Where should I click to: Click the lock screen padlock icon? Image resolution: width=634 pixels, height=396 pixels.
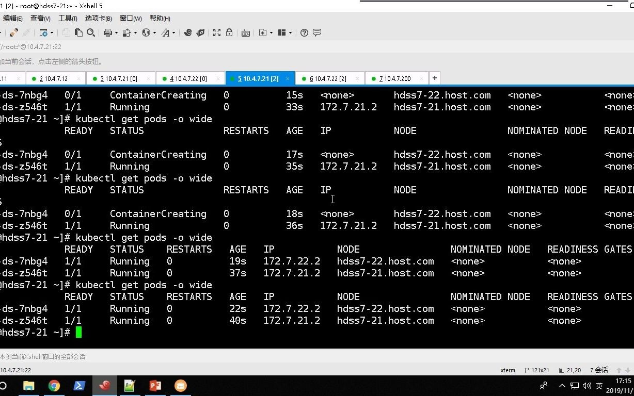(229, 32)
